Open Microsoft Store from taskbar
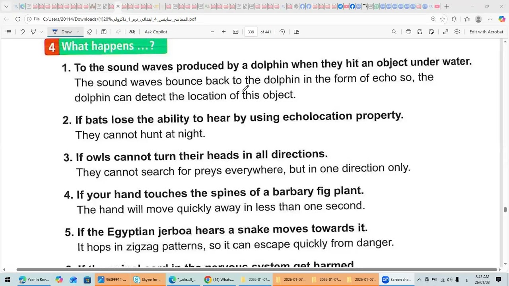This screenshot has height=286, width=509. [87, 280]
